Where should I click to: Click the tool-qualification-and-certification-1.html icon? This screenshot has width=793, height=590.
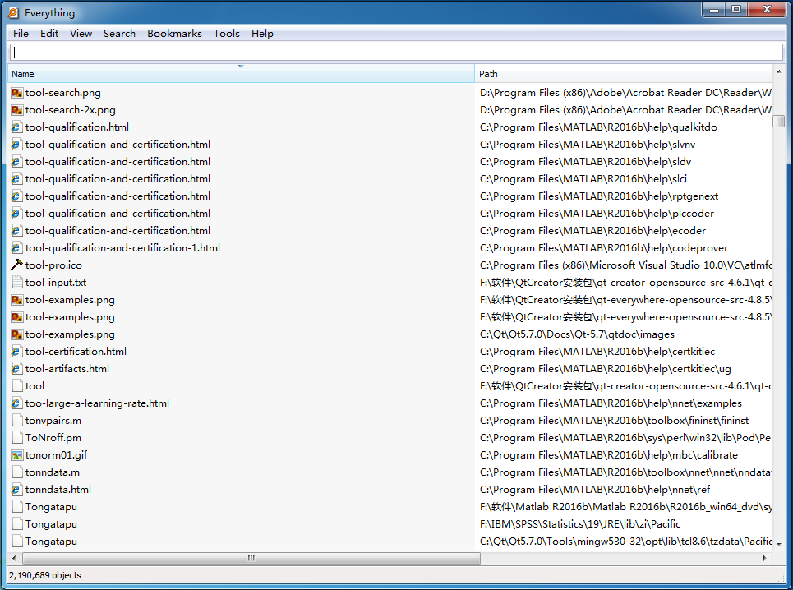17,247
